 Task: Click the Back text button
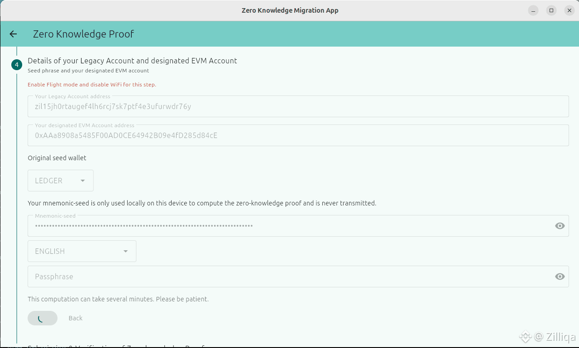(x=76, y=318)
